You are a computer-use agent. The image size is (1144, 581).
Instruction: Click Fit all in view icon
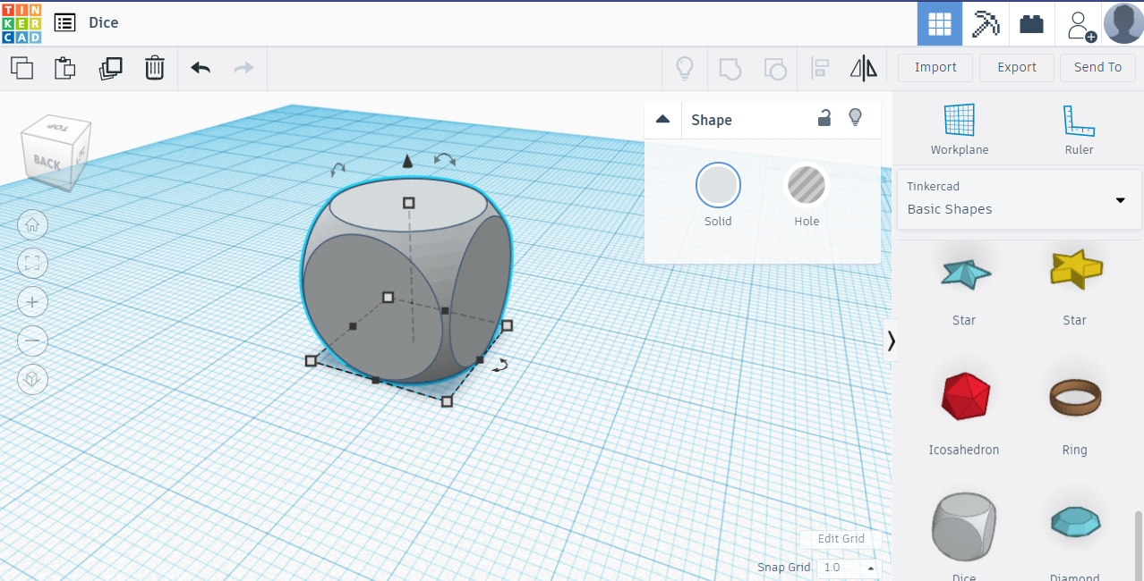click(33, 263)
